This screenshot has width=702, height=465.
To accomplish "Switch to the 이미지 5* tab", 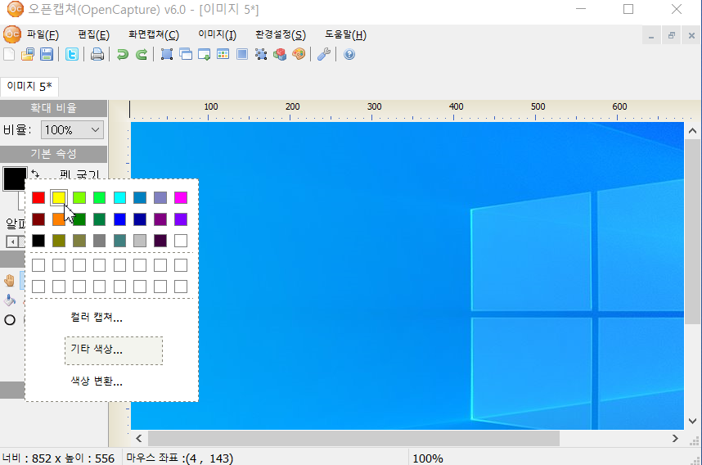I will coord(29,86).
